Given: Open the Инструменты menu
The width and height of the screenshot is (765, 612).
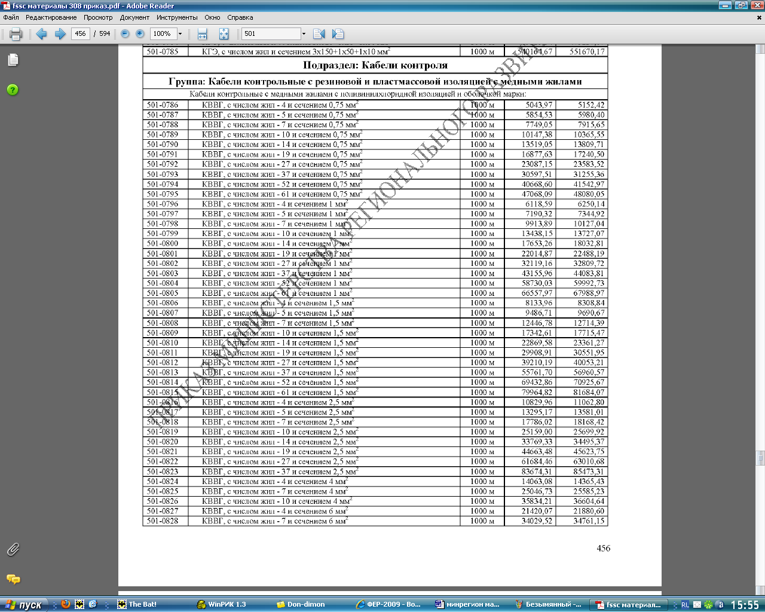Looking at the screenshot, I should coord(177,17).
